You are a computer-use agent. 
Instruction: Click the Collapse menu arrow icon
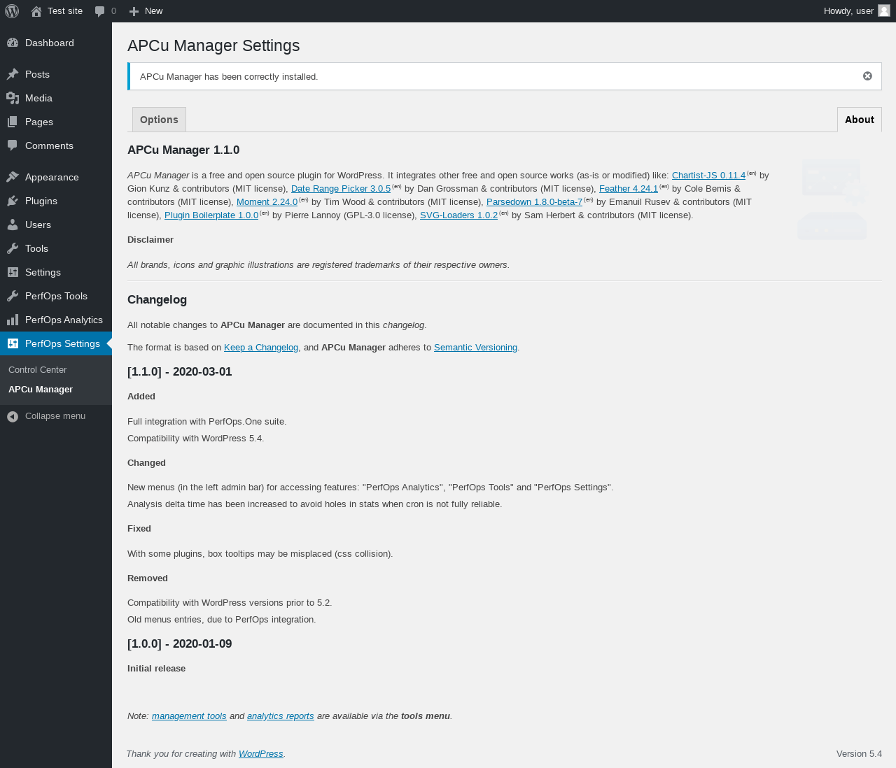13,416
